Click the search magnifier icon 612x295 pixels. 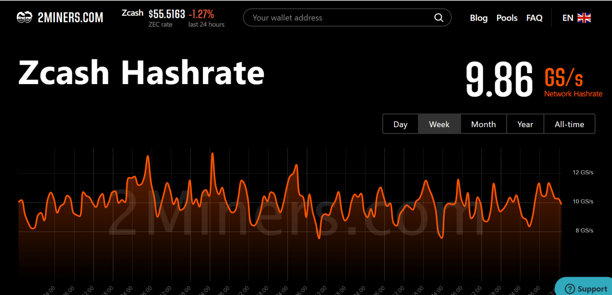[438, 18]
